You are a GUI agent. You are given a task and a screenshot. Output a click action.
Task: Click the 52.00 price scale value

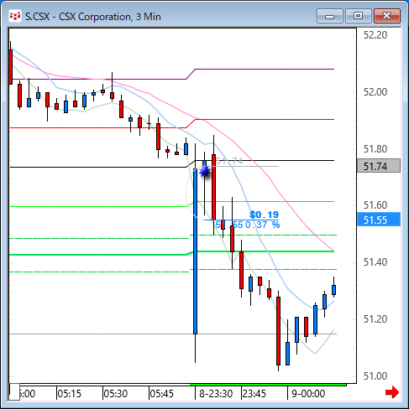click(x=375, y=92)
